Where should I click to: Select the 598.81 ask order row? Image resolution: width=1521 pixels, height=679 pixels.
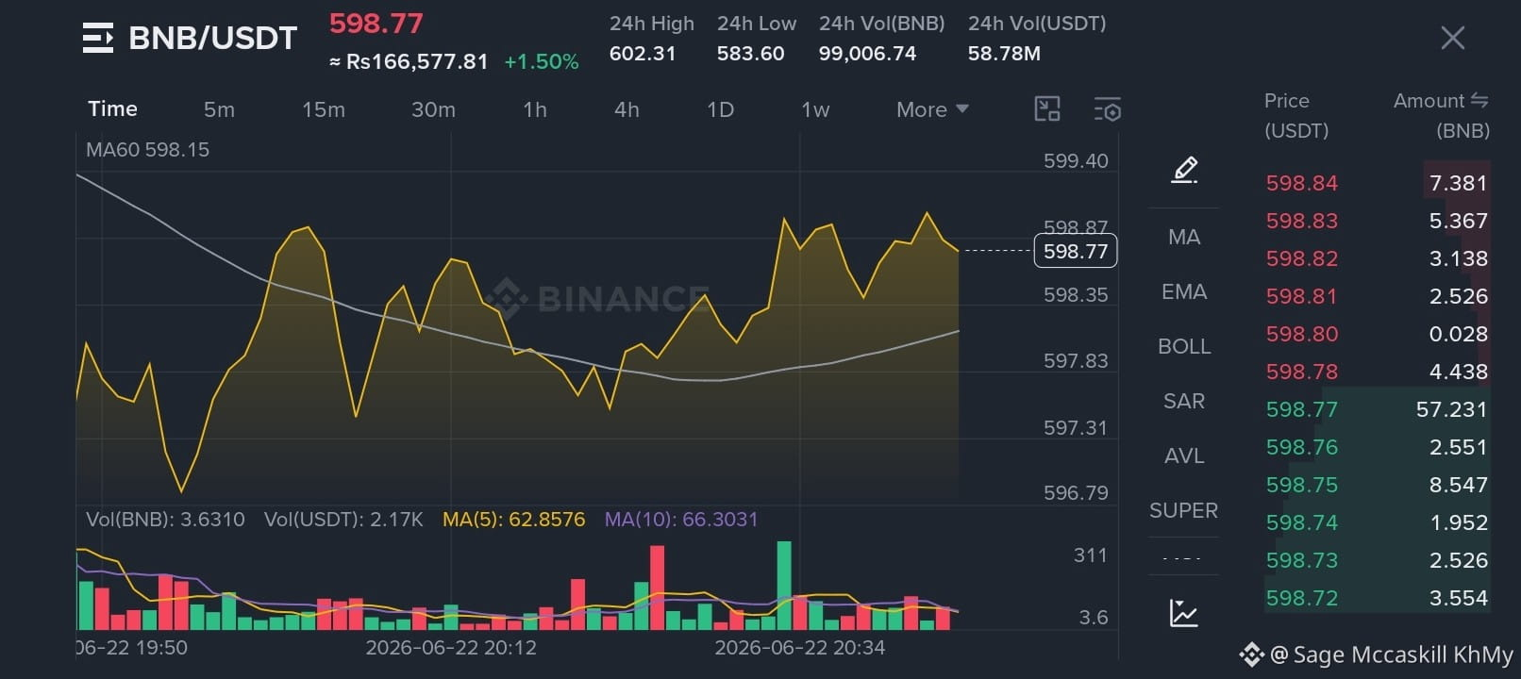[1377, 296]
